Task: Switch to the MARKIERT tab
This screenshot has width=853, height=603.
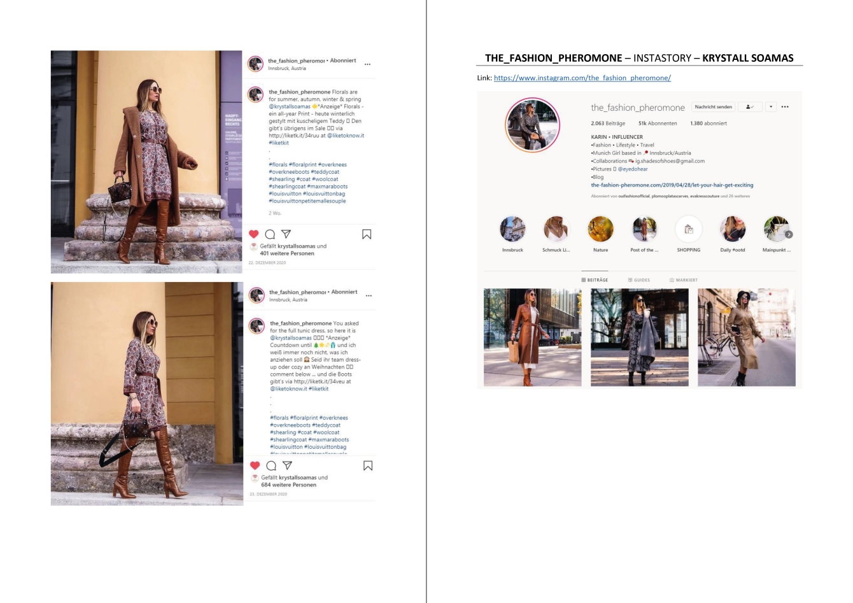Action: pyautogui.click(x=683, y=280)
